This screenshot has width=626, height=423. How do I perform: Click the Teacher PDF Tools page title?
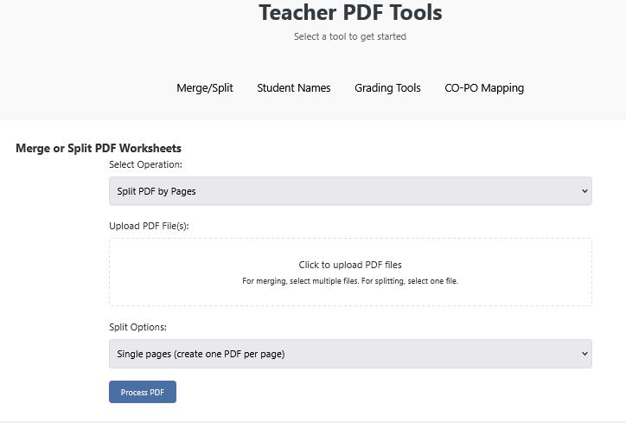point(349,13)
